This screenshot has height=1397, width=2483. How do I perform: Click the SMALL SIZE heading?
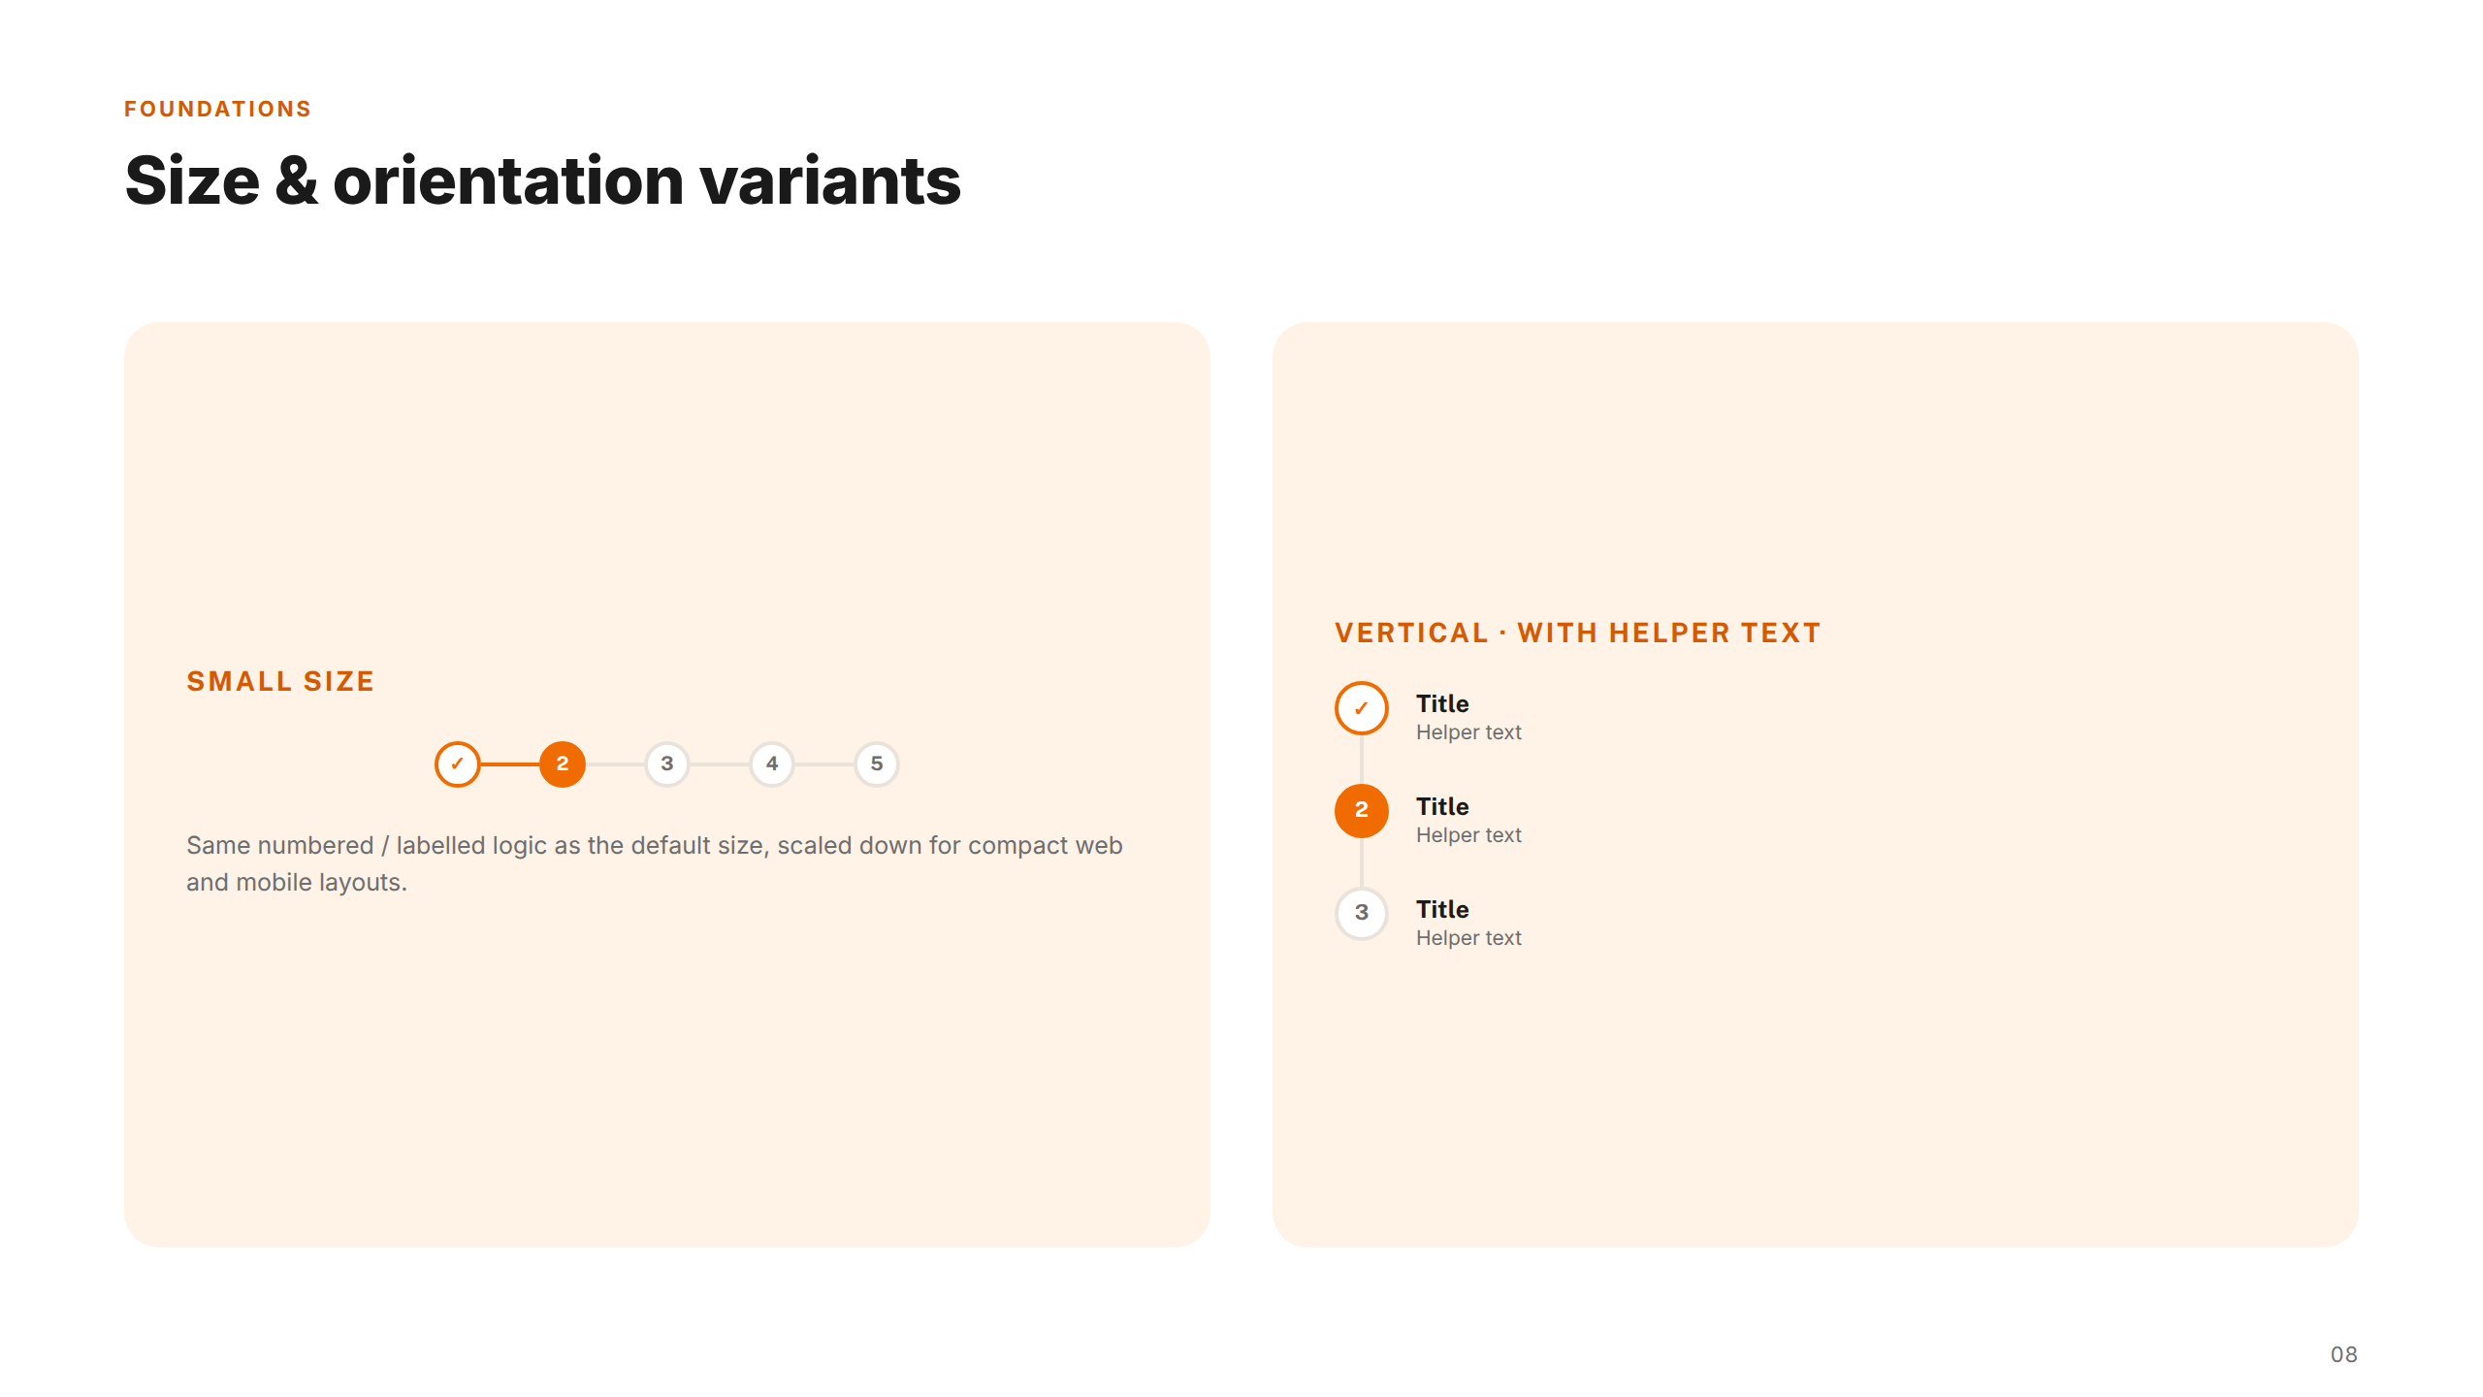click(280, 681)
